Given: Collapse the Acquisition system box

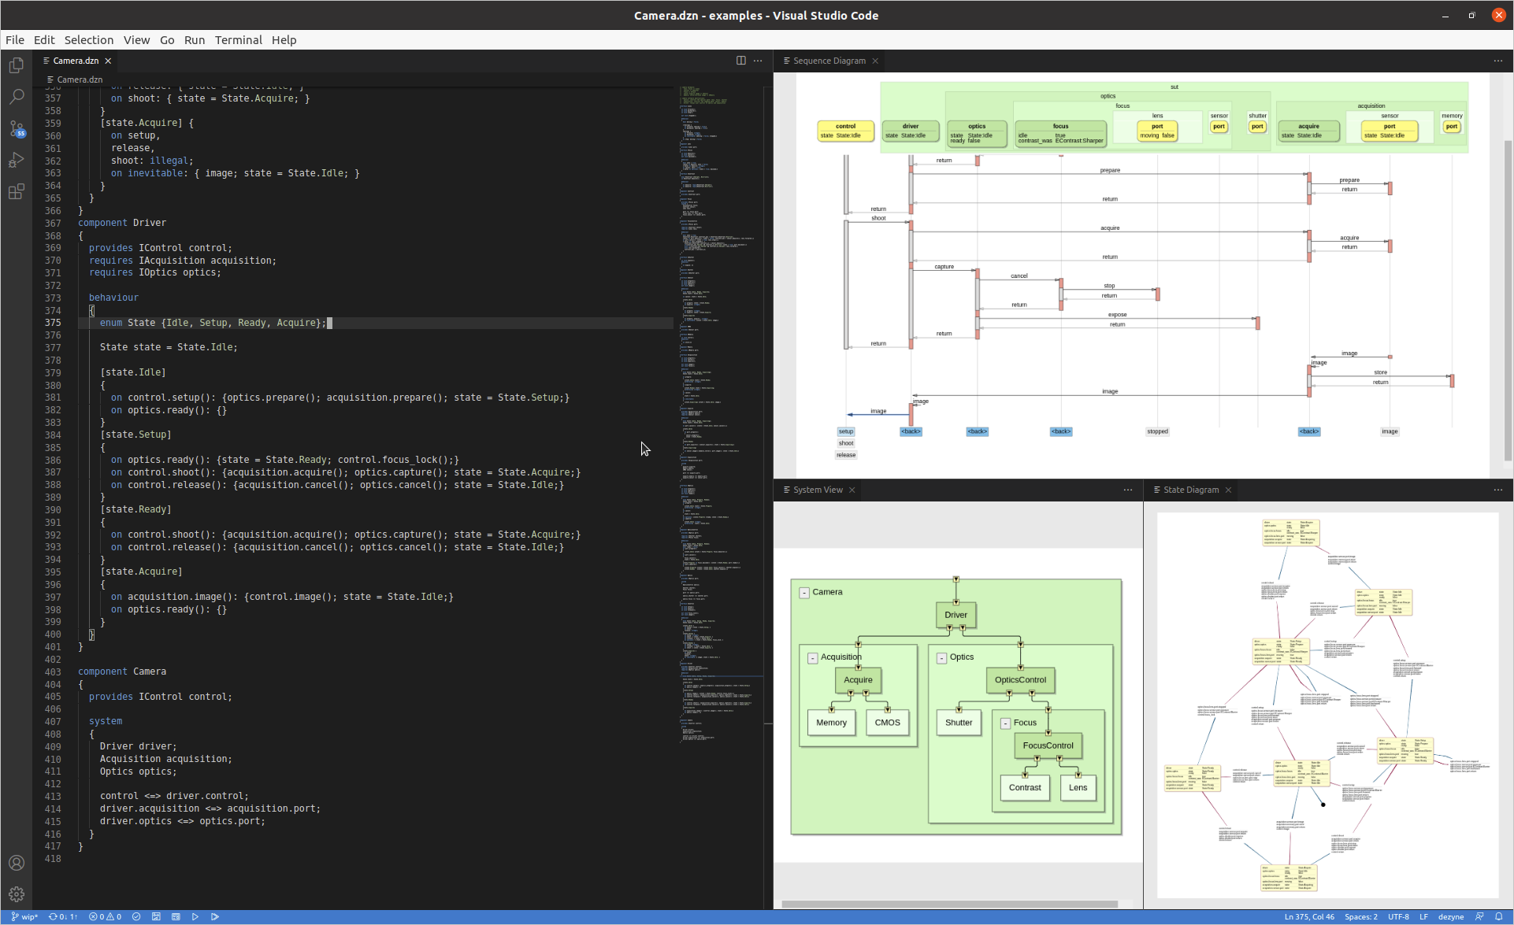Looking at the screenshot, I should (x=812, y=658).
